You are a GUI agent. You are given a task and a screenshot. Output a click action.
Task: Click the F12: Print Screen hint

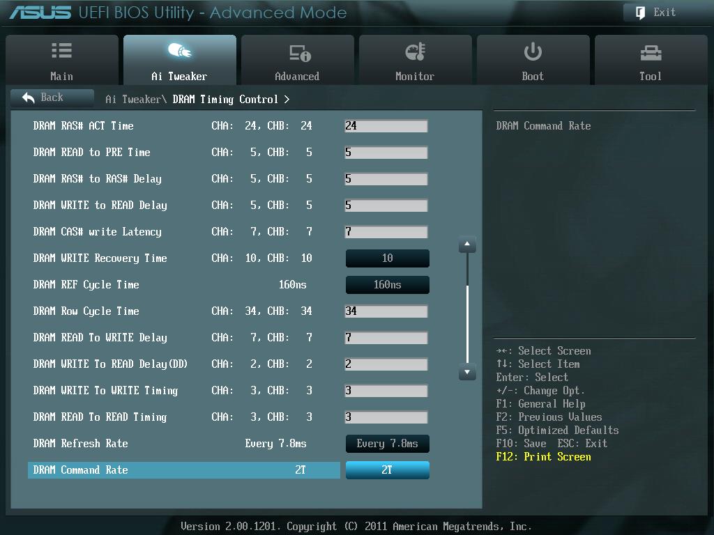pyautogui.click(x=543, y=457)
